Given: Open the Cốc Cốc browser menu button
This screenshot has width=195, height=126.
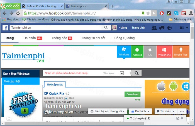Looking at the screenshot, I should pyautogui.click(x=11, y=6).
